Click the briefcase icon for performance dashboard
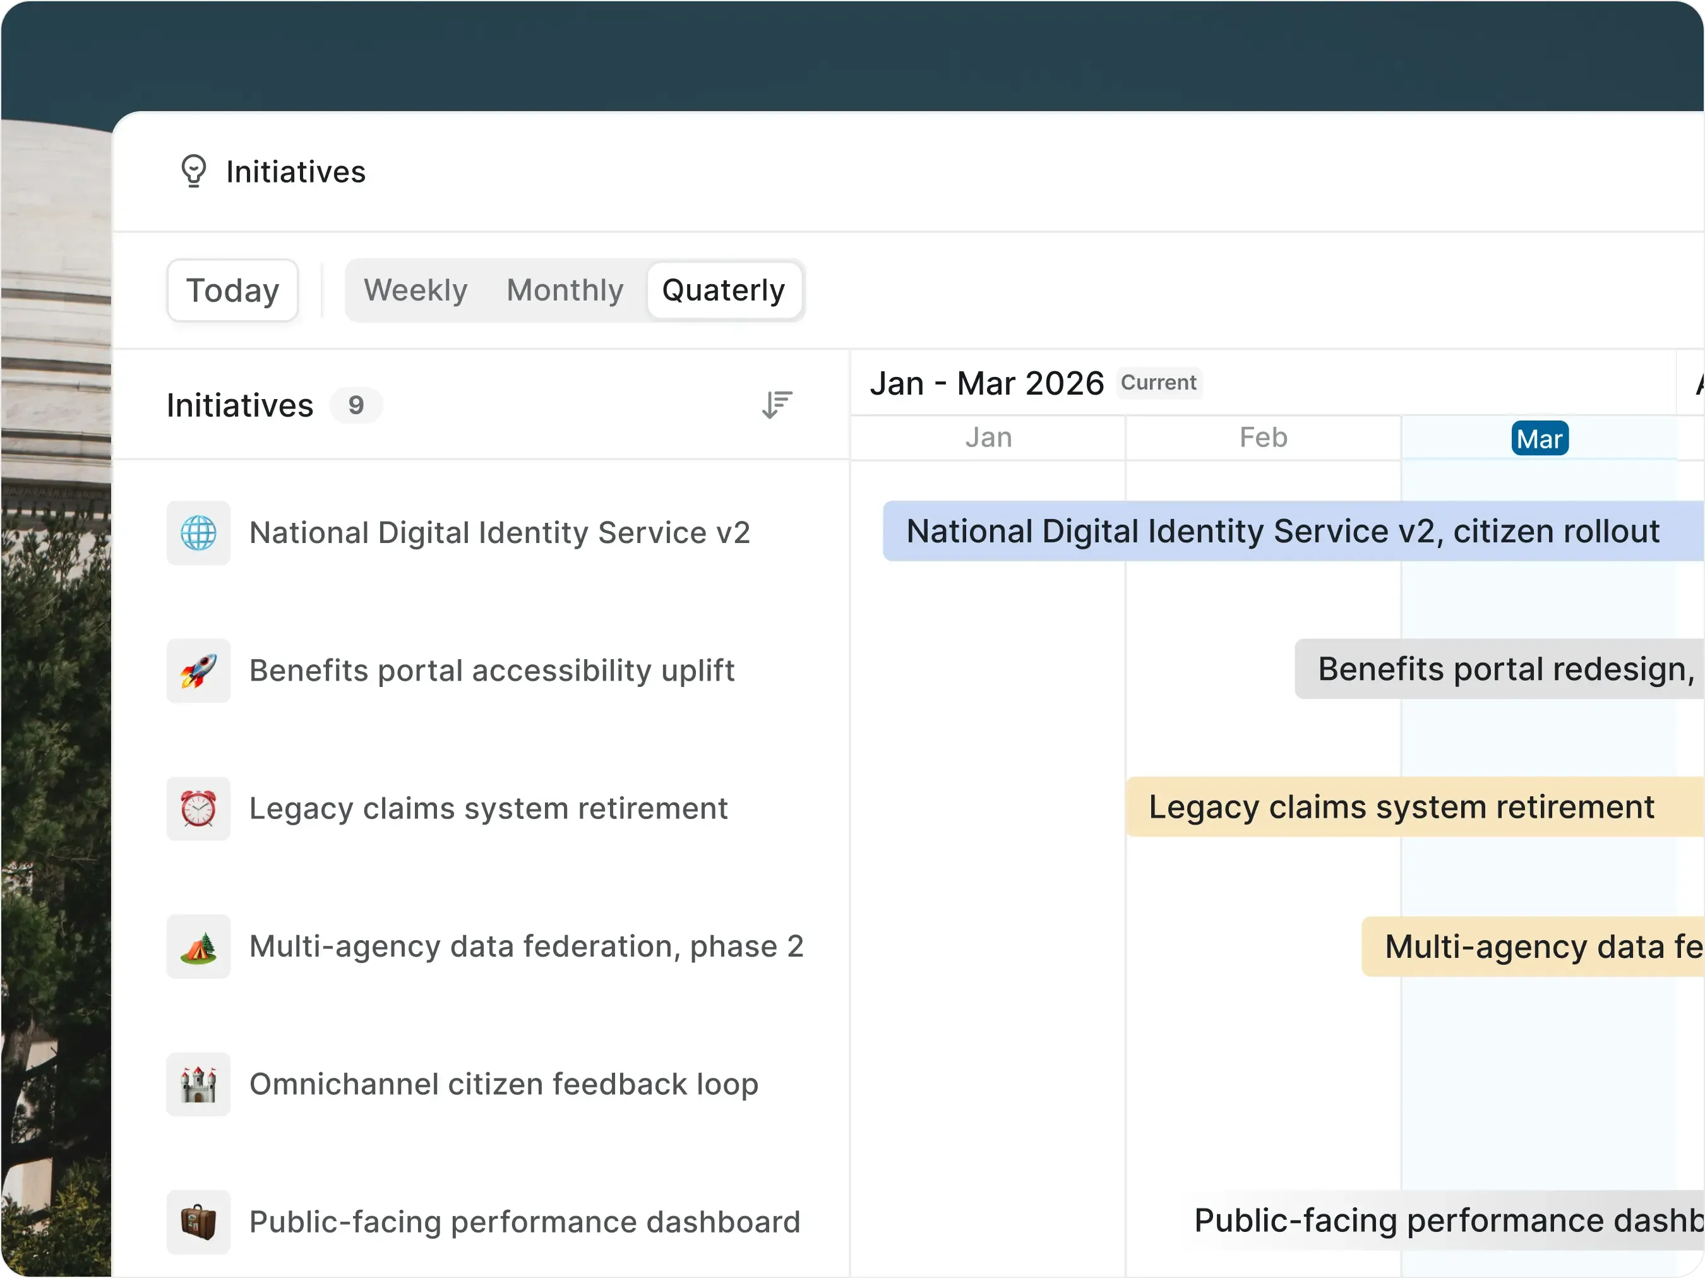The image size is (1705, 1278). tap(199, 1222)
